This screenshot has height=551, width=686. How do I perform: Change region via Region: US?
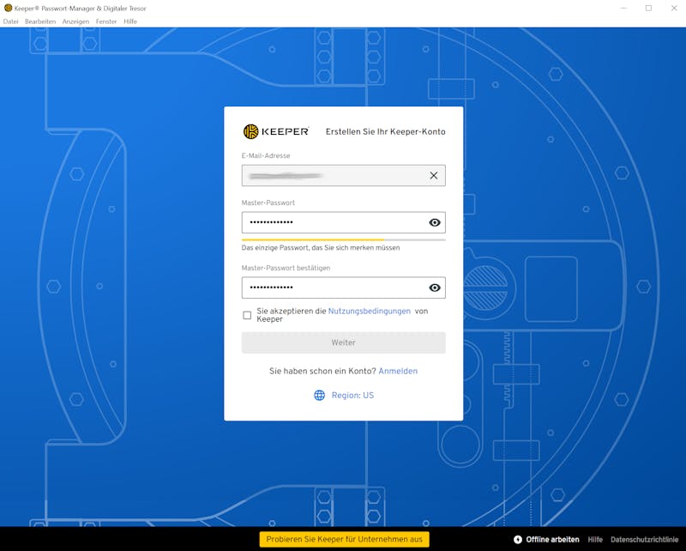coord(352,396)
